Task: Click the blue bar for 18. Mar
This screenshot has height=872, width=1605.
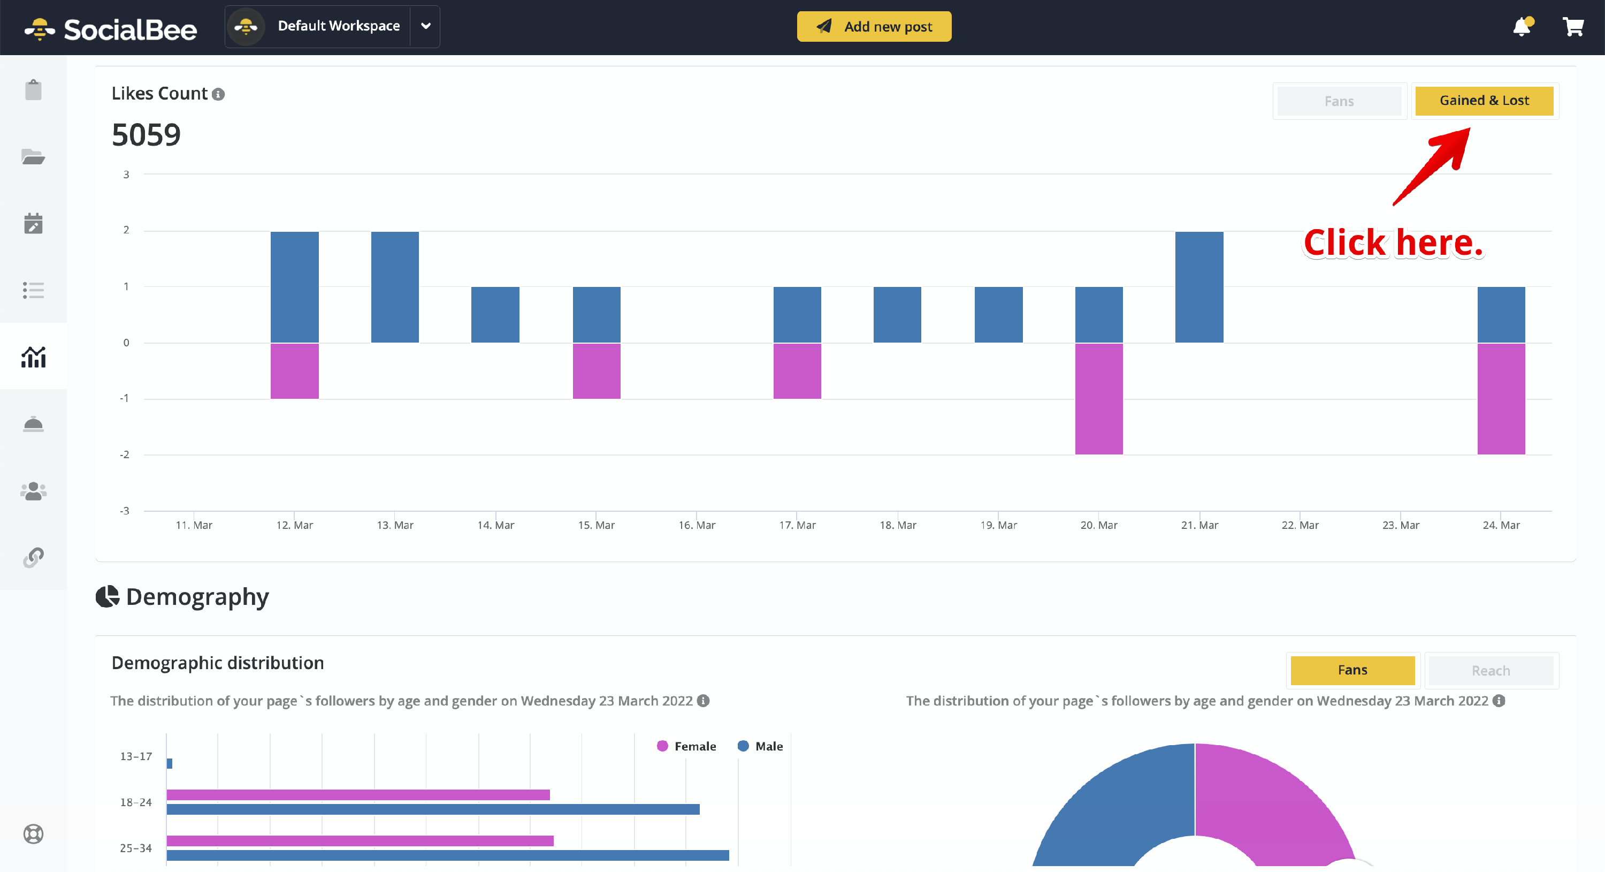Action: pos(897,315)
